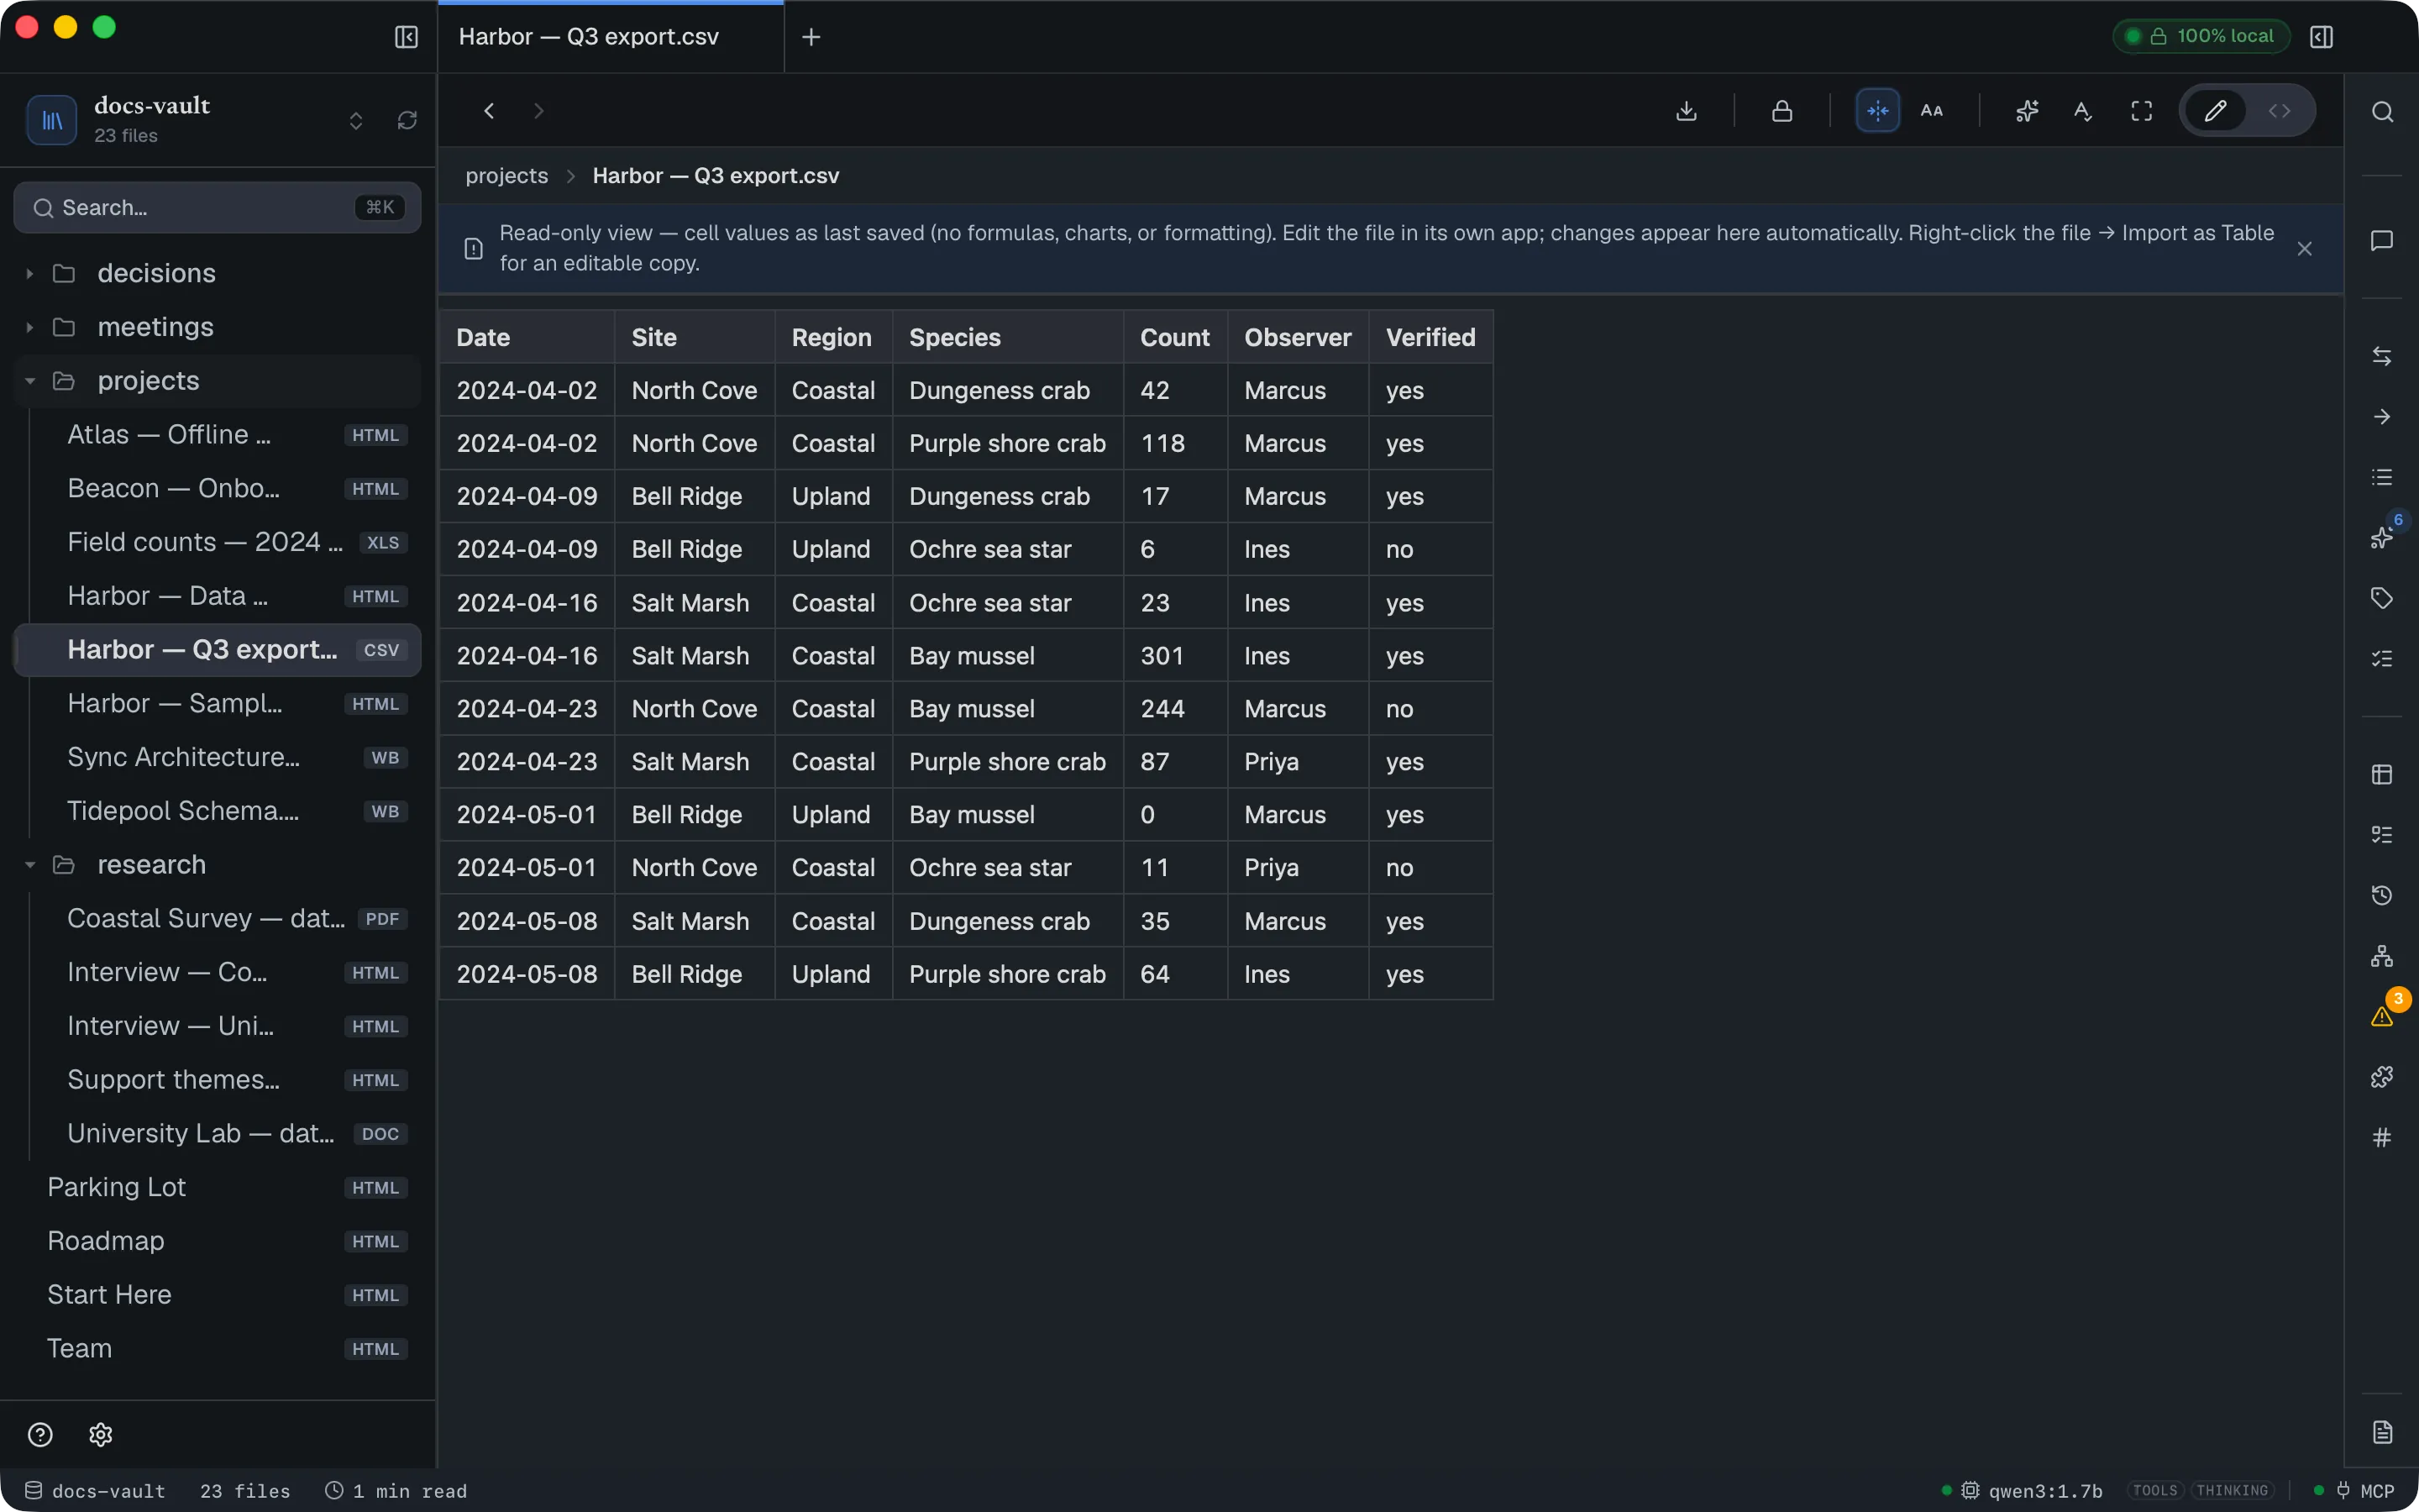Click the AI suggestions icon with badge 6
2419x1512 pixels.
(2382, 538)
